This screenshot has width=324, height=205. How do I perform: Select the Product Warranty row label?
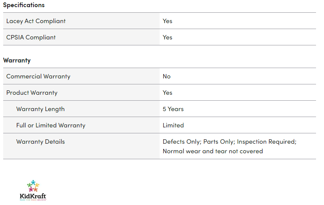point(32,92)
